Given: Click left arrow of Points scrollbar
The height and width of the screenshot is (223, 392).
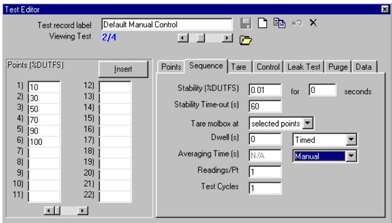Looking at the screenshot, I should tap(49, 211).
